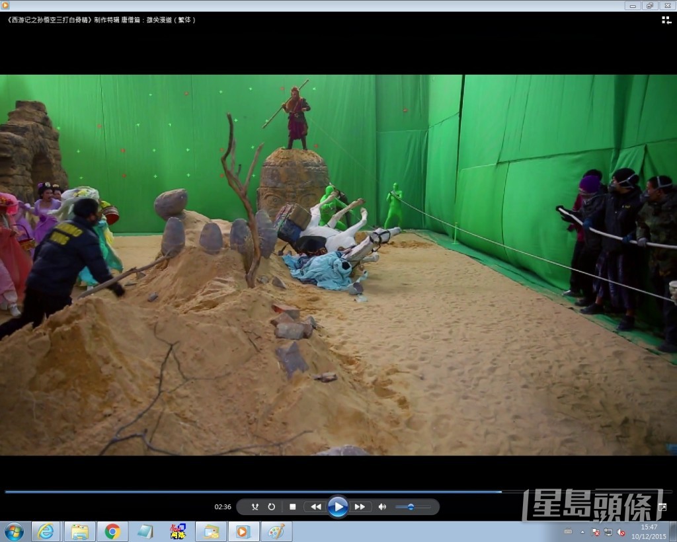Viewport: 677px width, 542px height.
Task: Click the video seek progress bar
Action: click(338, 492)
